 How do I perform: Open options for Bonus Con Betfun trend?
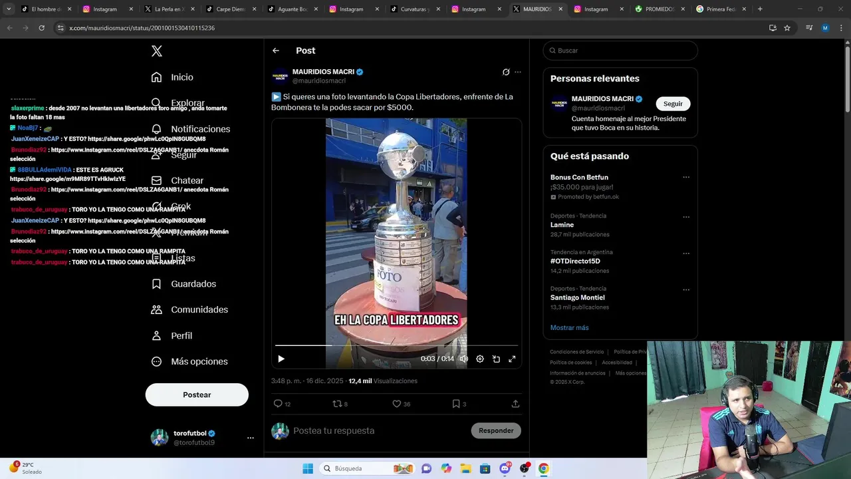[686, 178]
